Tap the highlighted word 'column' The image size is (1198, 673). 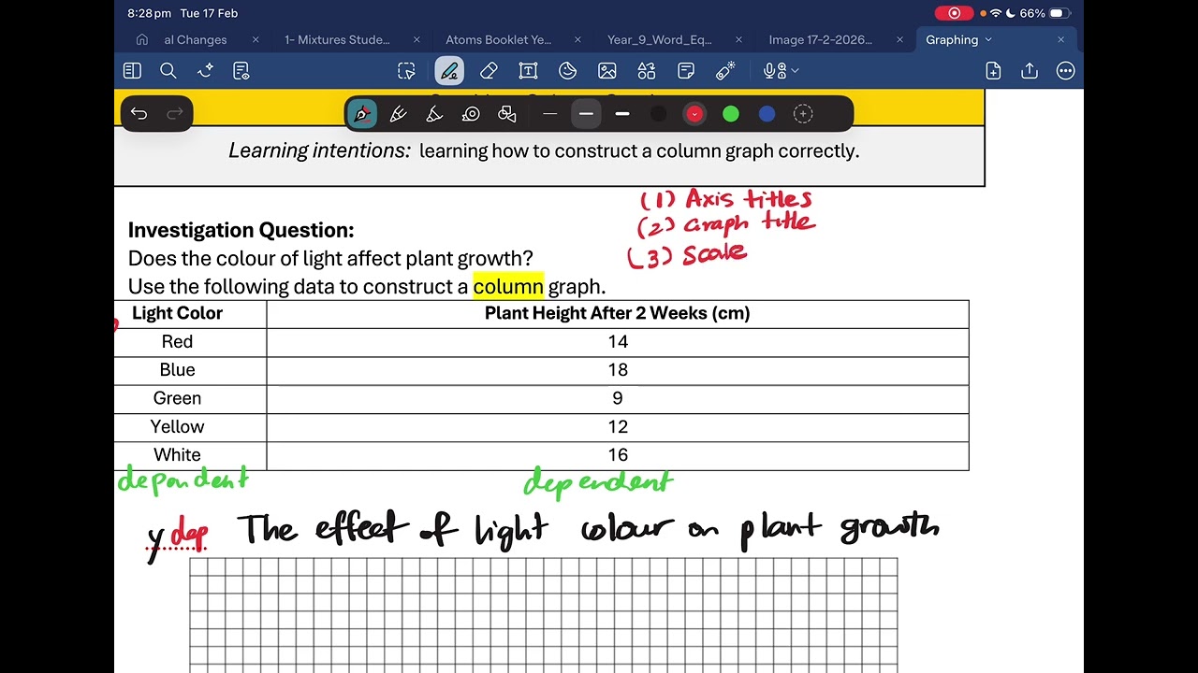tap(508, 286)
